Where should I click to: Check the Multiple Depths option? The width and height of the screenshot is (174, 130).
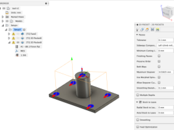[138, 95]
